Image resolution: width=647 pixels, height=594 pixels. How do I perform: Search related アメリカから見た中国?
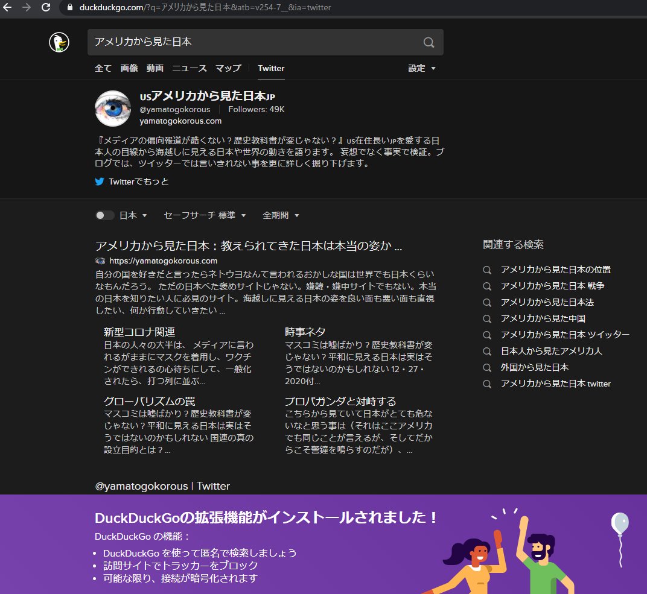pyautogui.click(x=543, y=318)
